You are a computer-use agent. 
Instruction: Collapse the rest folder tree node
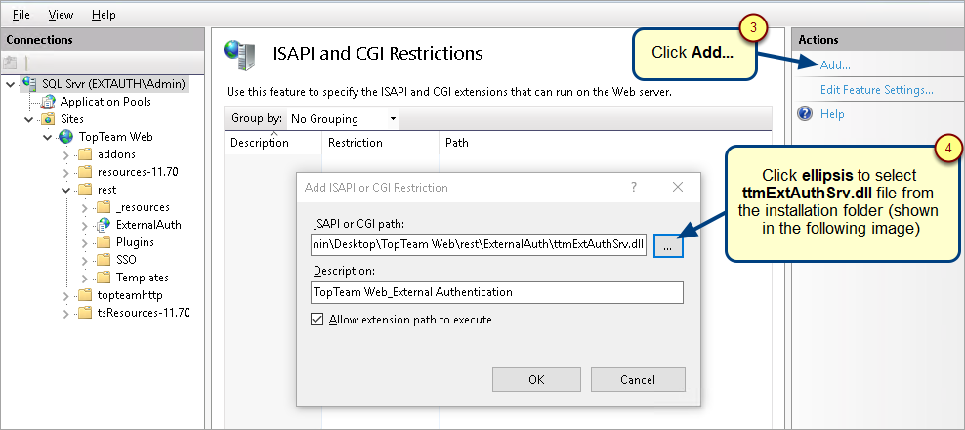click(x=67, y=190)
